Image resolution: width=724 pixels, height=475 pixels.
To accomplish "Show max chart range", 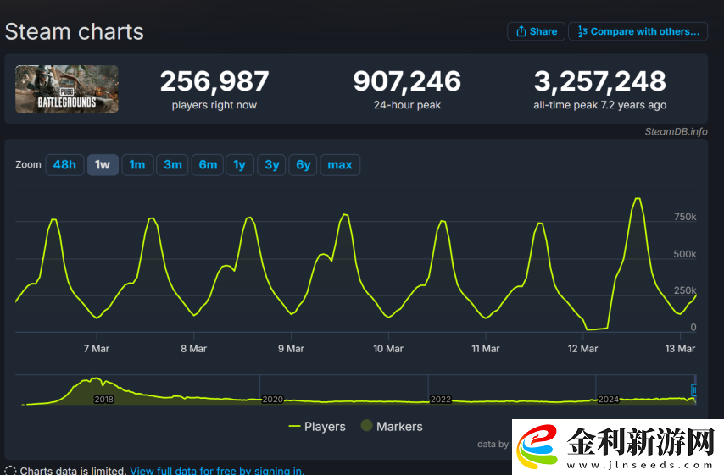I will tap(340, 164).
